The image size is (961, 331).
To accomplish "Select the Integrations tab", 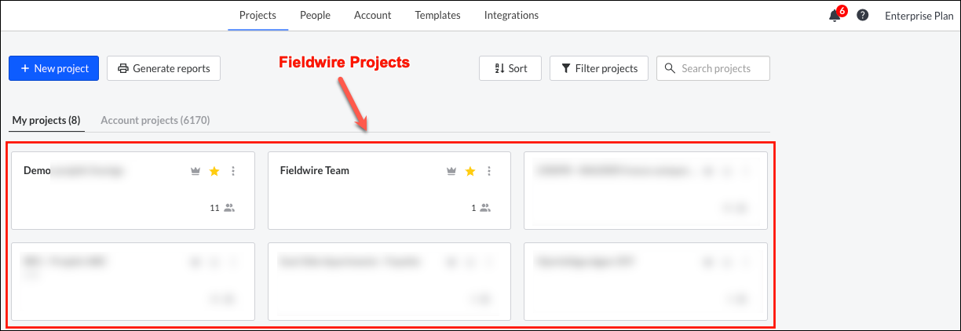I will 511,16.
